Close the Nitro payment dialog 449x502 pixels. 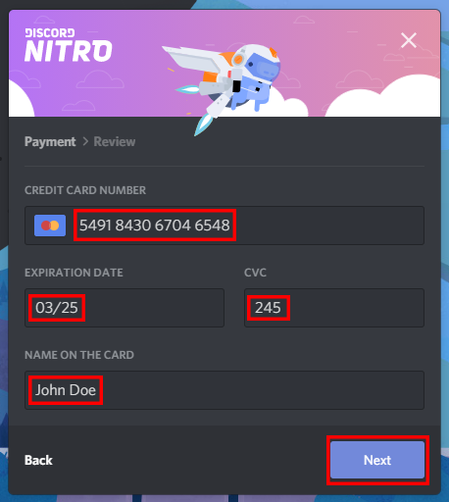tap(409, 40)
